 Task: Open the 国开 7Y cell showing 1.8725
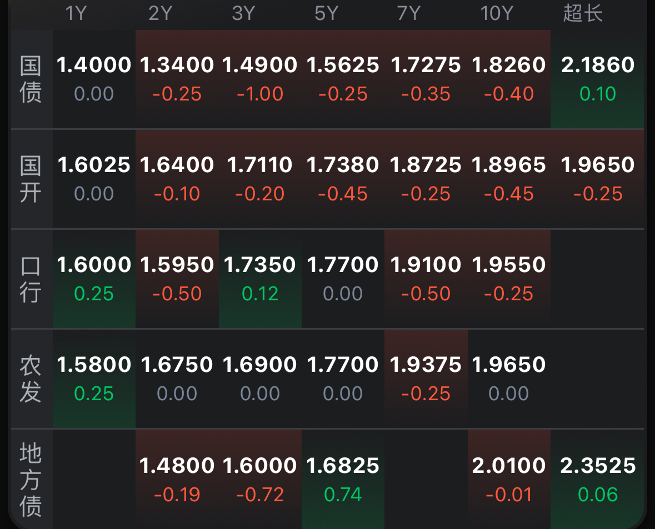(426, 178)
